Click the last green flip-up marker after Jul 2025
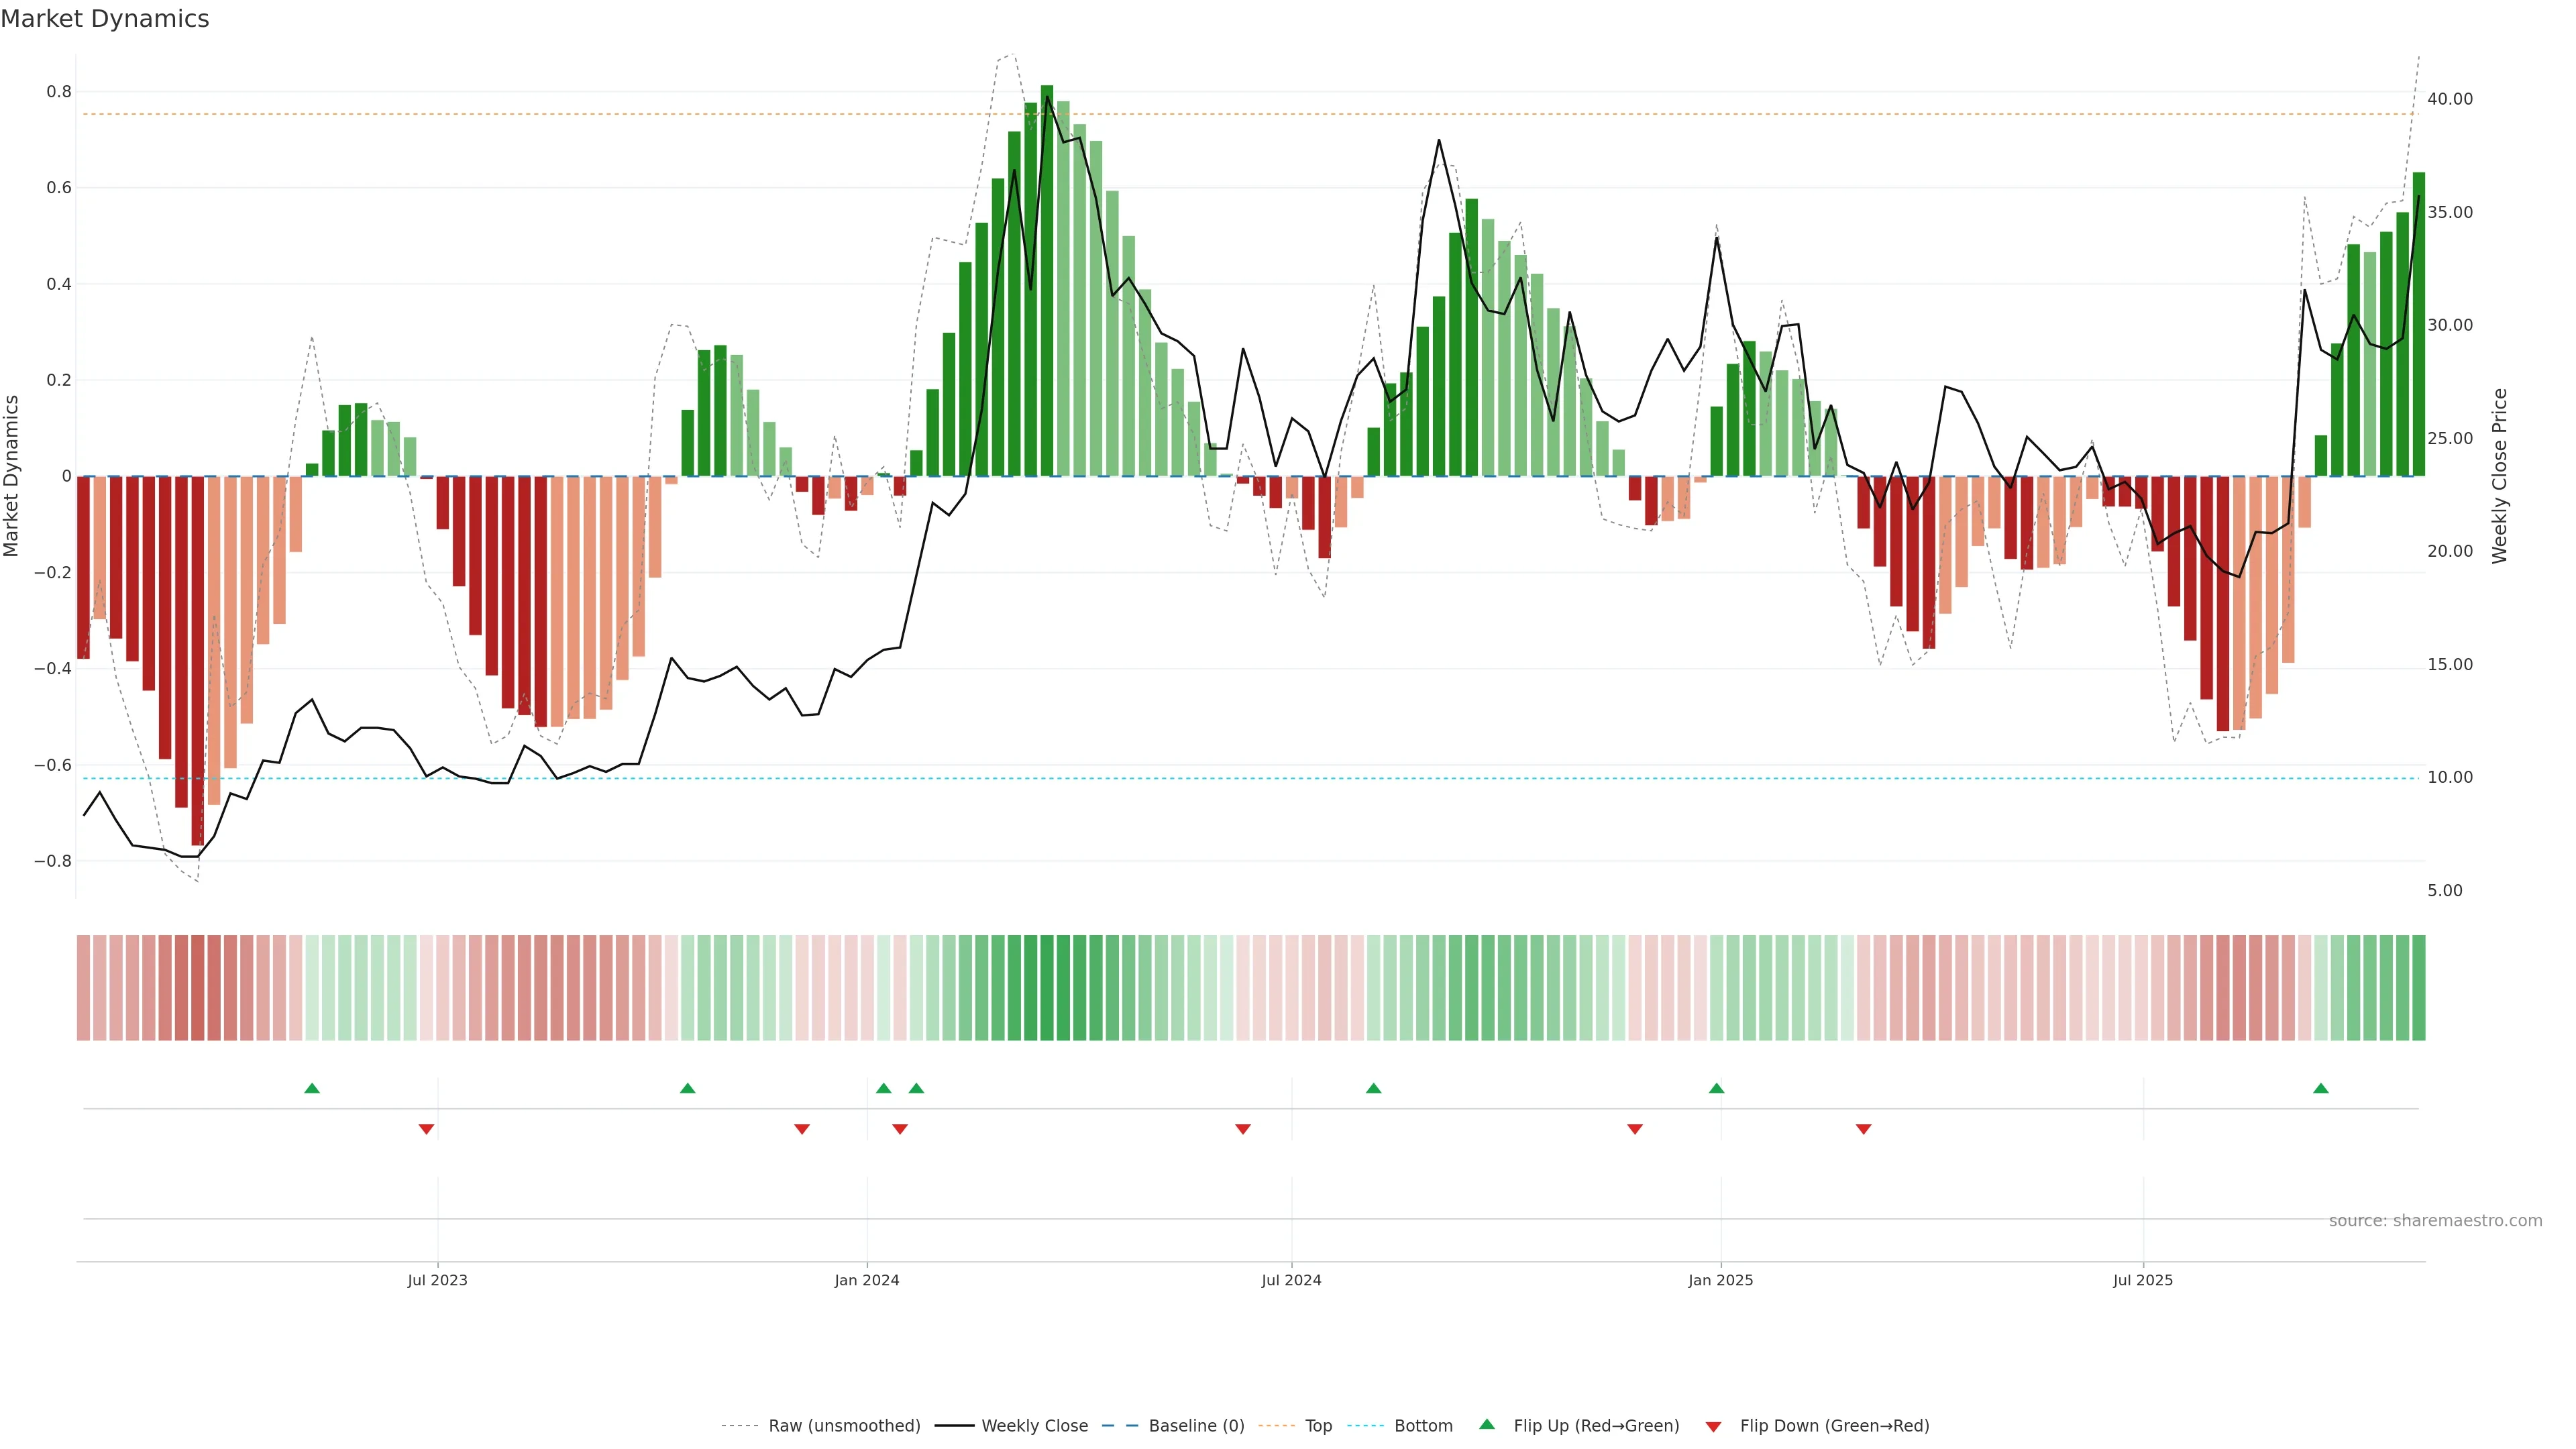This screenshot has height=1449, width=2576. 2321,1088
